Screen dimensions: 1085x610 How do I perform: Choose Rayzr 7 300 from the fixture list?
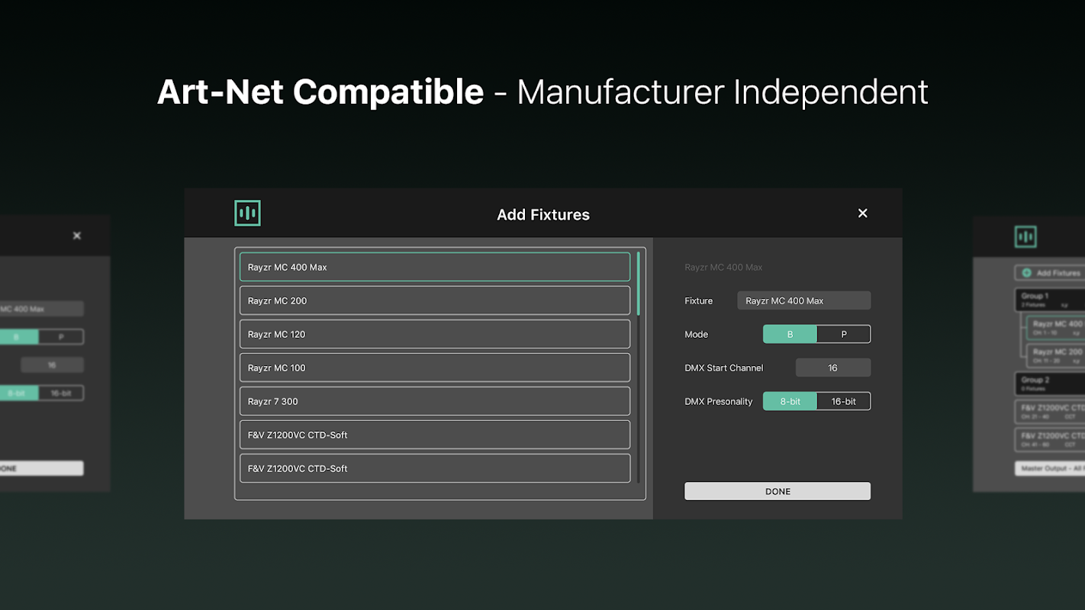pos(435,401)
